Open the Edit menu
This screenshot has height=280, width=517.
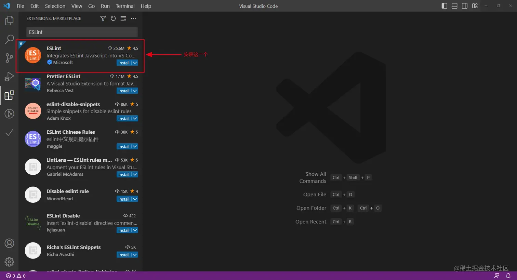[x=35, y=6]
